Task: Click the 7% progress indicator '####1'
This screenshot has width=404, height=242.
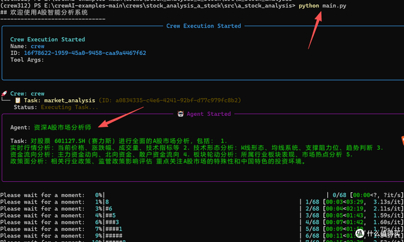Action: (x=114, y=229)
